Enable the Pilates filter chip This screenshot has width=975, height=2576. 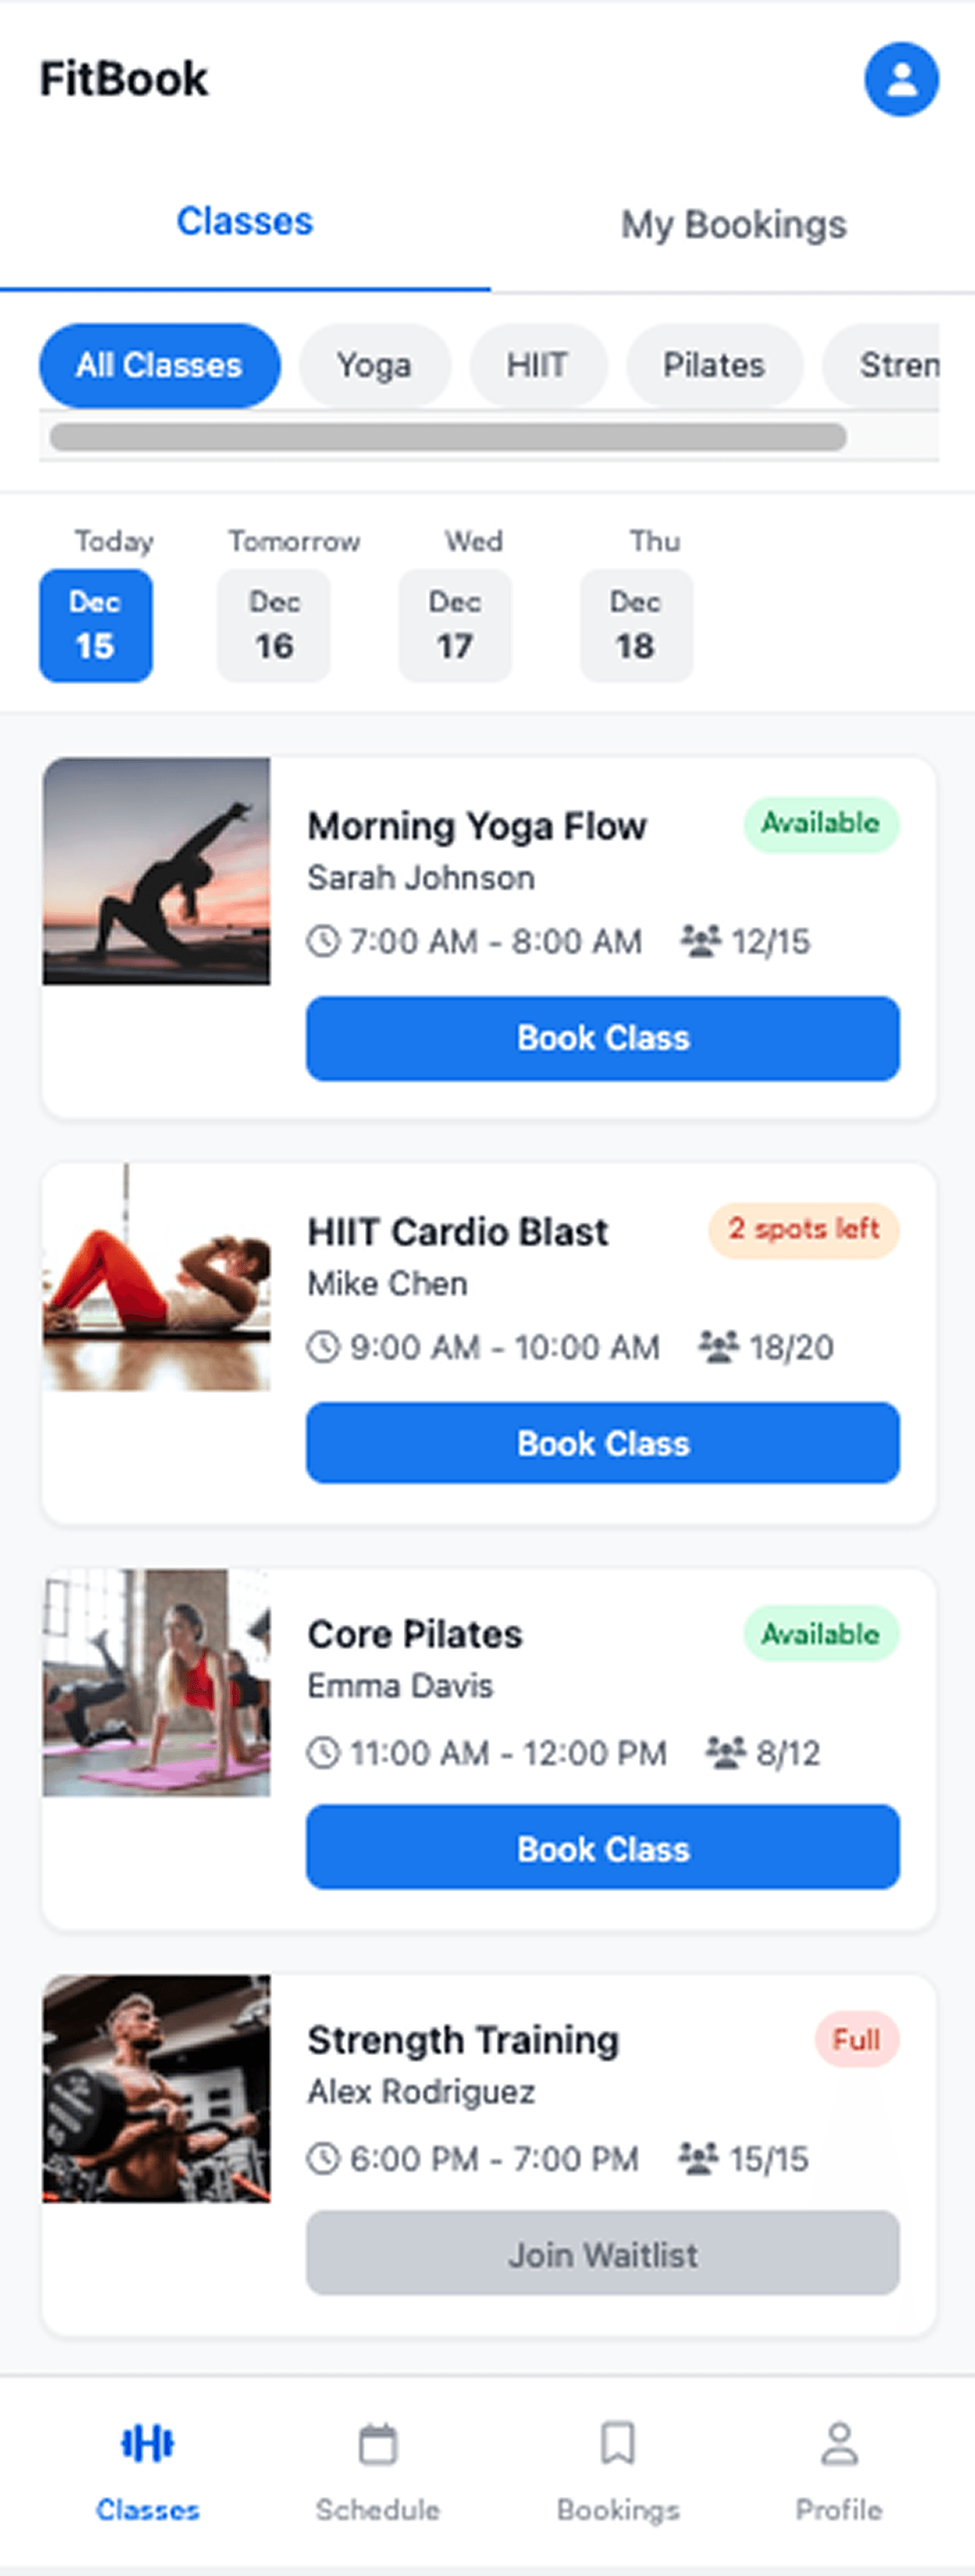(x=714, y=365)
